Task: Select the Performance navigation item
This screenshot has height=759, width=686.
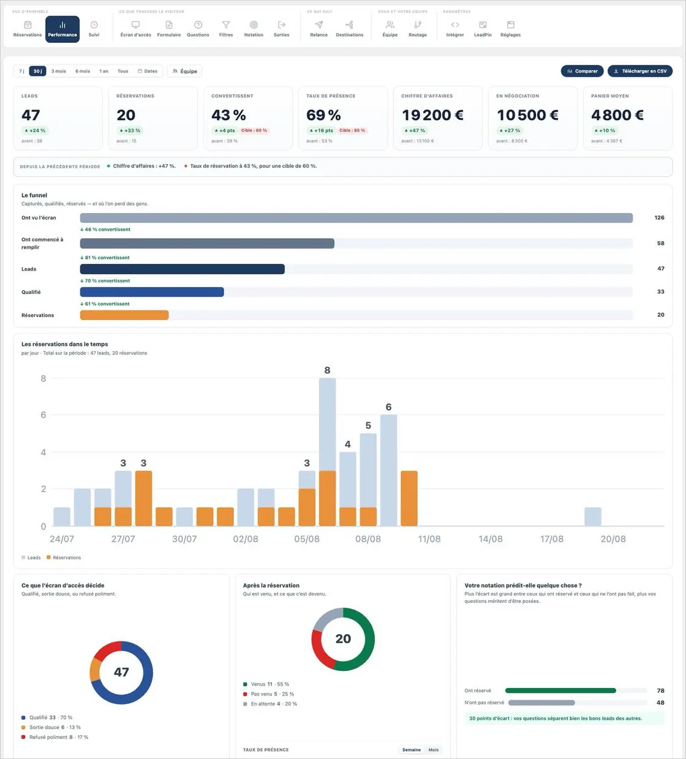Action: [x=62, y=29]
